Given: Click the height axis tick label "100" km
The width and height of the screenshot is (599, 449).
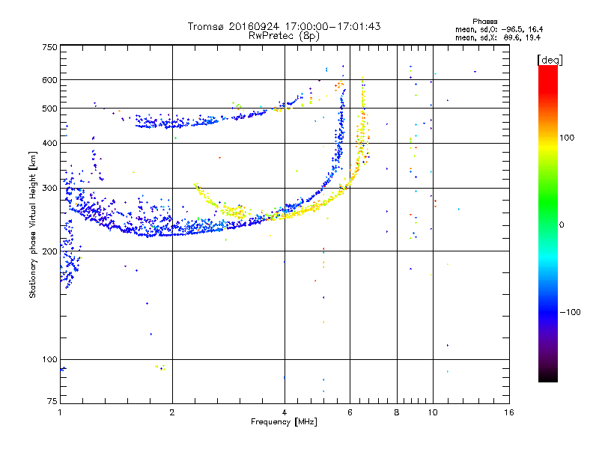Looking at the screenshot, I should pos(49,359).
